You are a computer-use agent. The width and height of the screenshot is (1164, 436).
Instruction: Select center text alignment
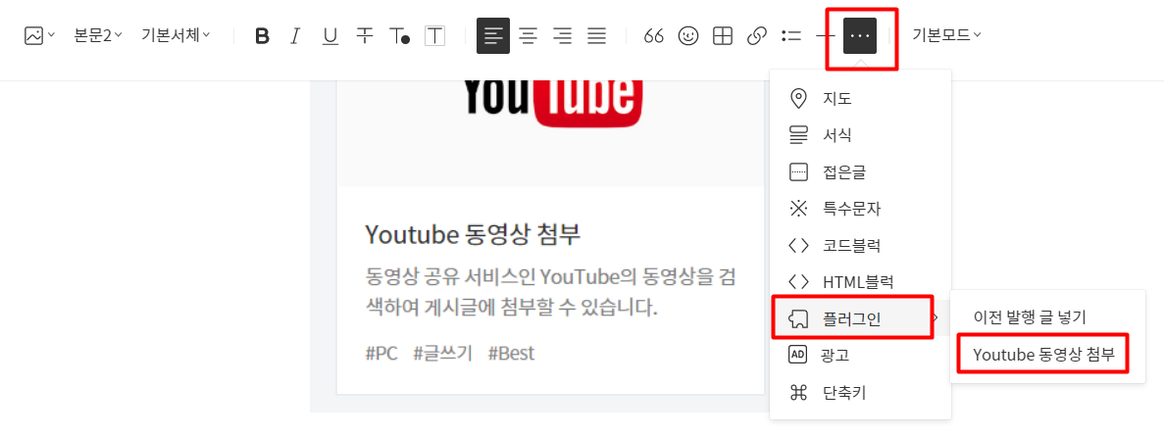tap(528, 35)
